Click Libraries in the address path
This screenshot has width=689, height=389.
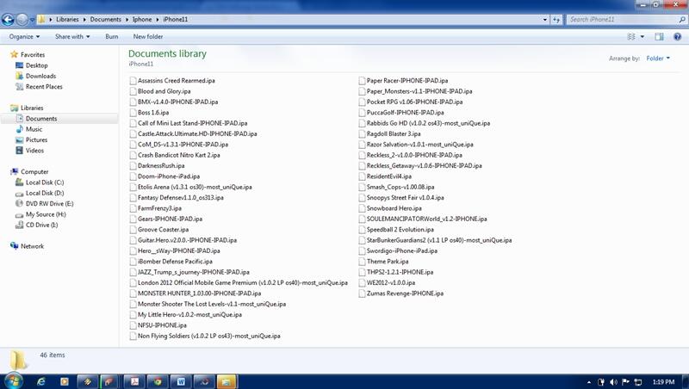[x=67, y=20]
